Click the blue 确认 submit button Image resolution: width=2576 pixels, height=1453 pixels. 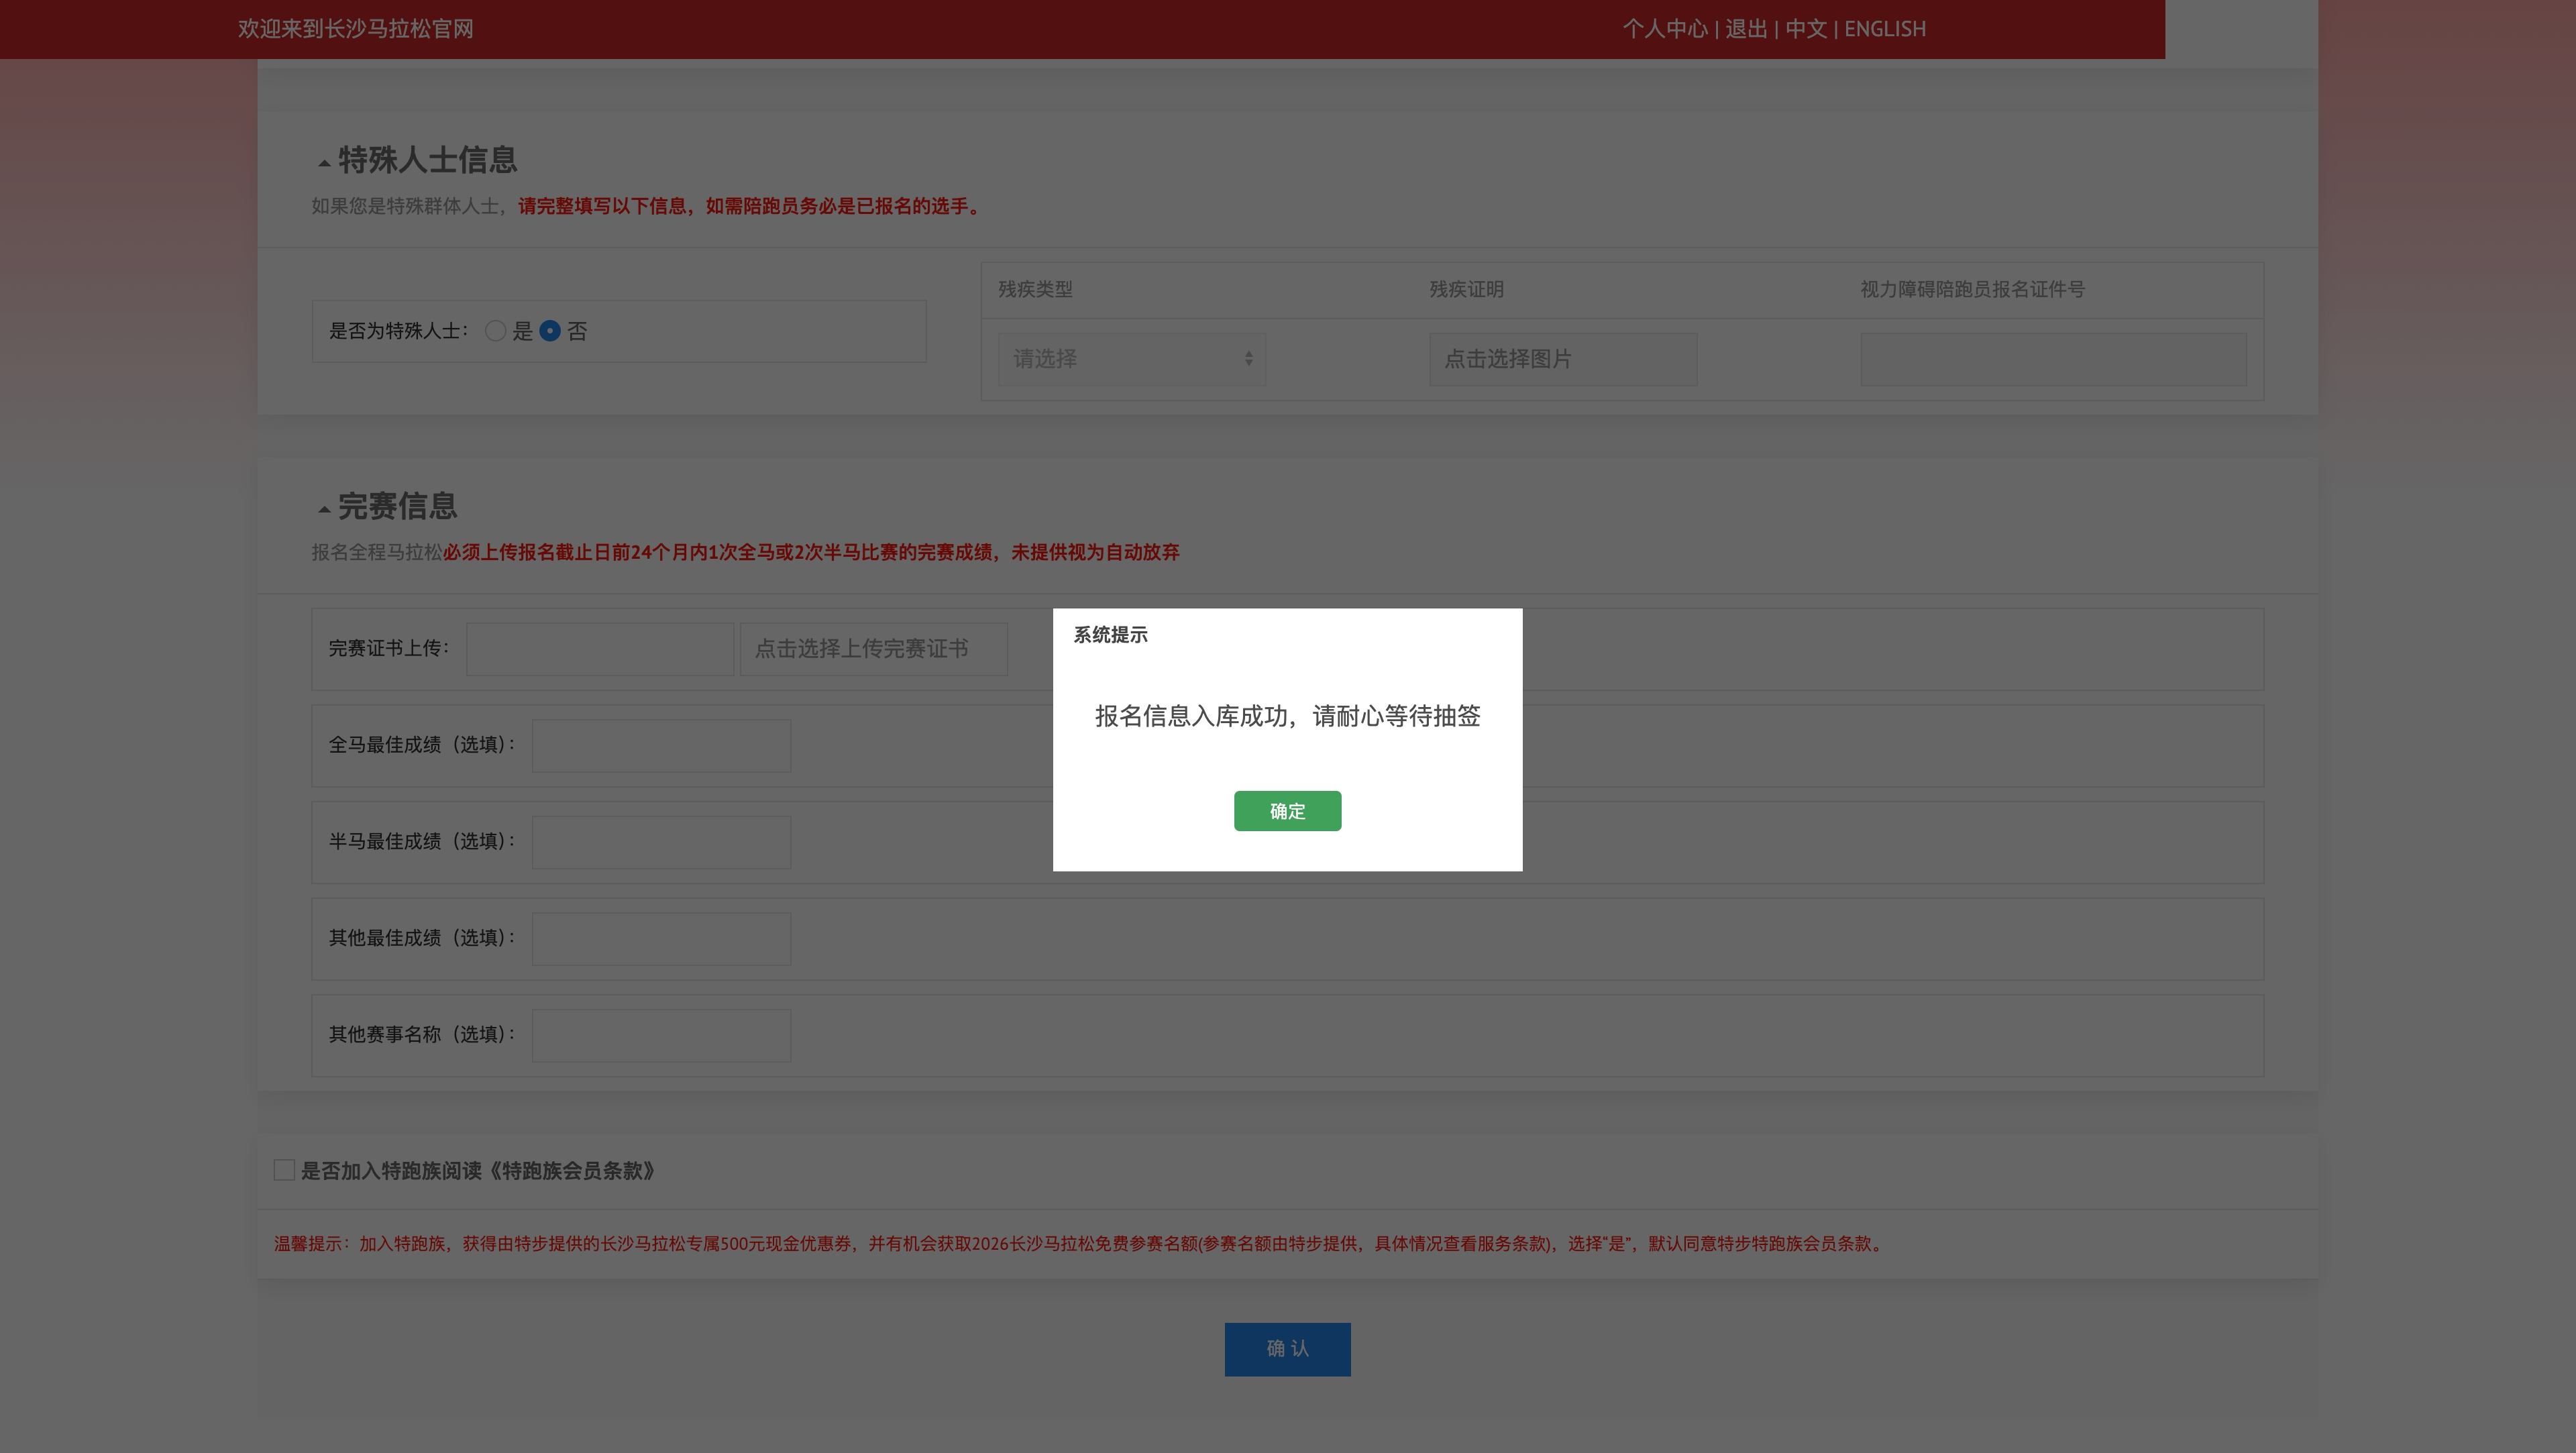(x=1287, y=1349)
